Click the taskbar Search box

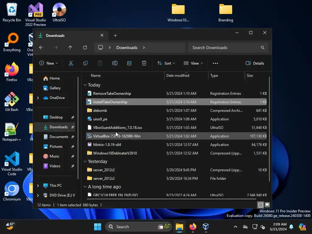point(139,227)
